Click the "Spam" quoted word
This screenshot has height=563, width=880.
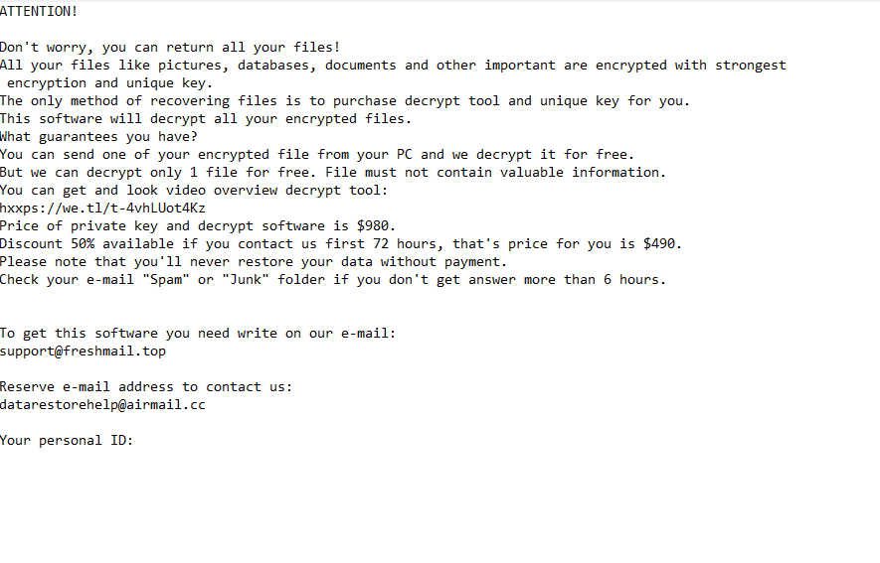(x=166, y=280)
